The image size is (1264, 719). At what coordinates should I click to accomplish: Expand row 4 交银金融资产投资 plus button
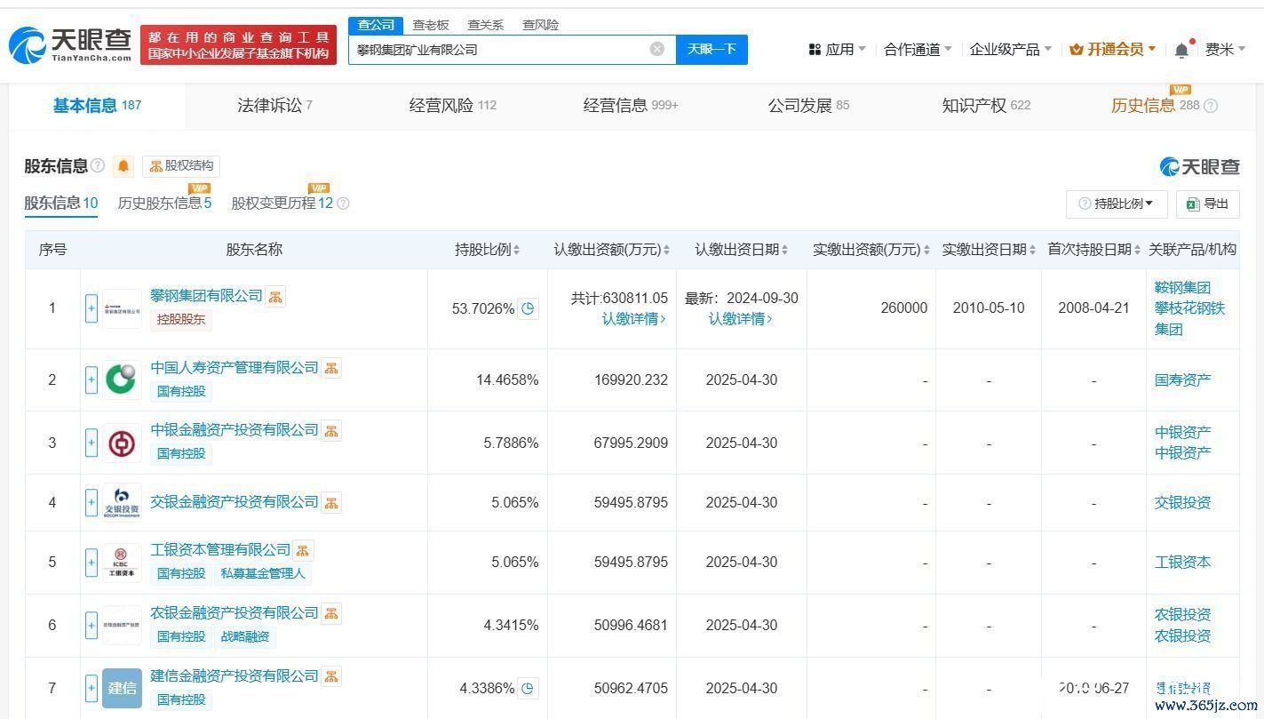pos(91,503)
